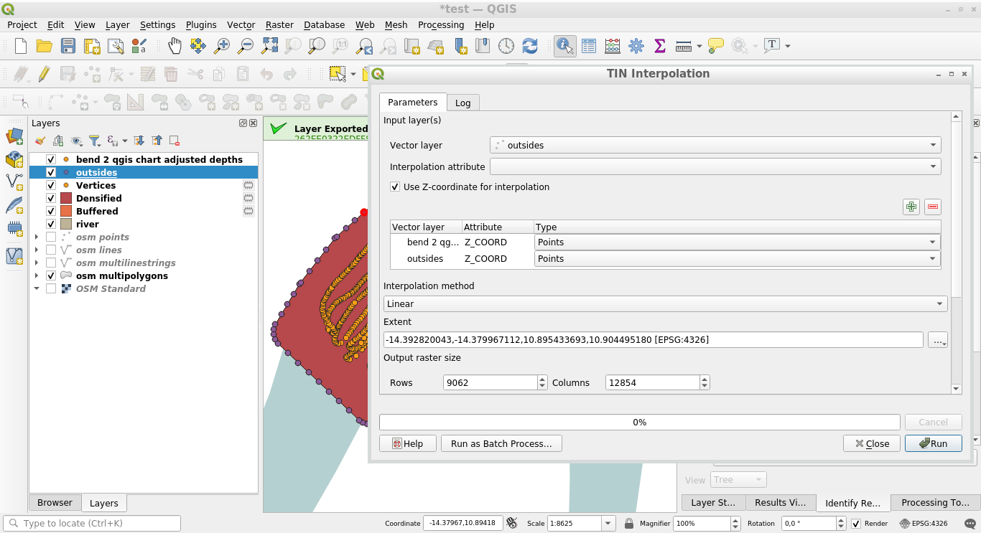Open Type dropdown for bend 2 row
The image size is (981, 533).
pyautogui.click(x=738, y=242)
